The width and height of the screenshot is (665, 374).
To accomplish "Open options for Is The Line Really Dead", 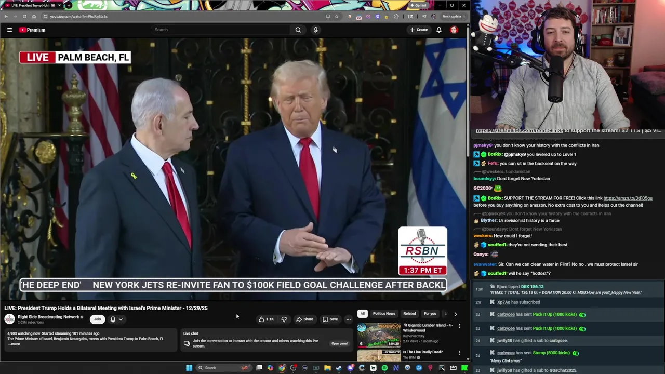I will [x=459, y=353].
